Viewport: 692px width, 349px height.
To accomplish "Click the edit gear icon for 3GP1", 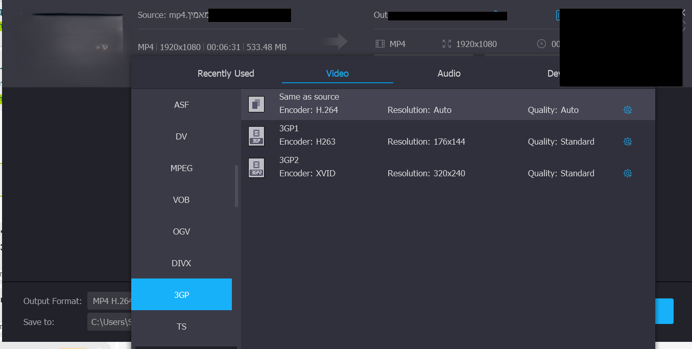I will pos(628,142).
